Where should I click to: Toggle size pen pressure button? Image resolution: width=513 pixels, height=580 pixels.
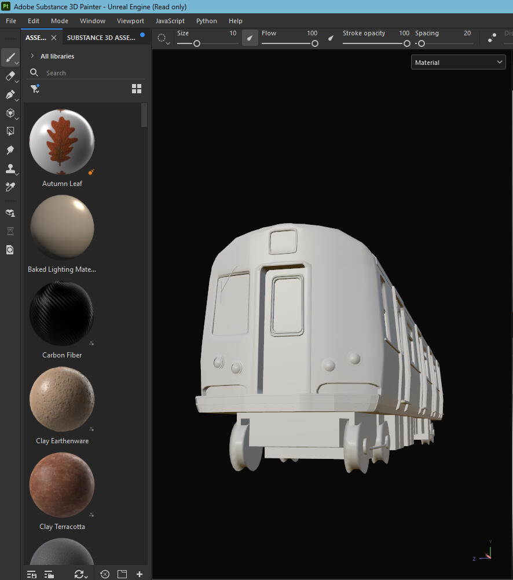click(250, 38)
